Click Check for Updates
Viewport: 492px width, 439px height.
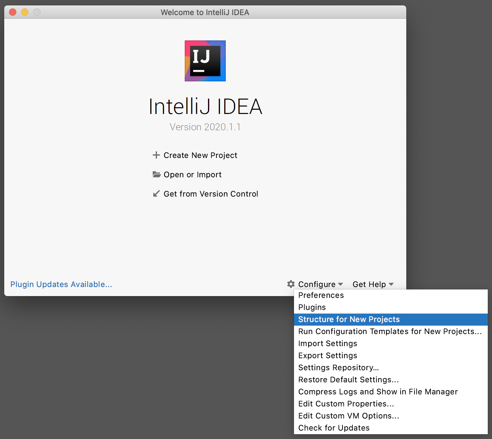click(334, 428)
